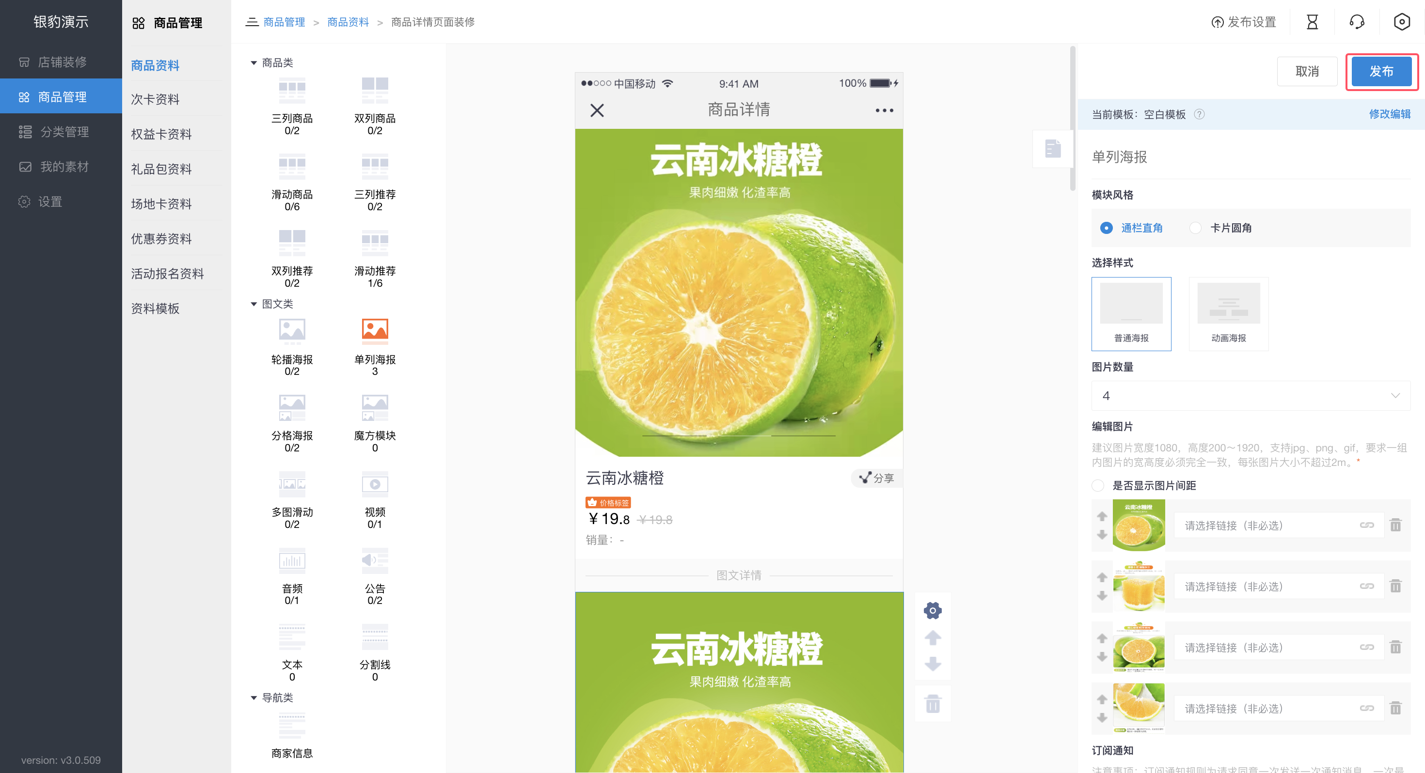Image resolution: width=1425 pixels, height=773 pixels.
Task: Open the 店铺装修 menu
Action: pyautogui.click(x=61, y=62)
